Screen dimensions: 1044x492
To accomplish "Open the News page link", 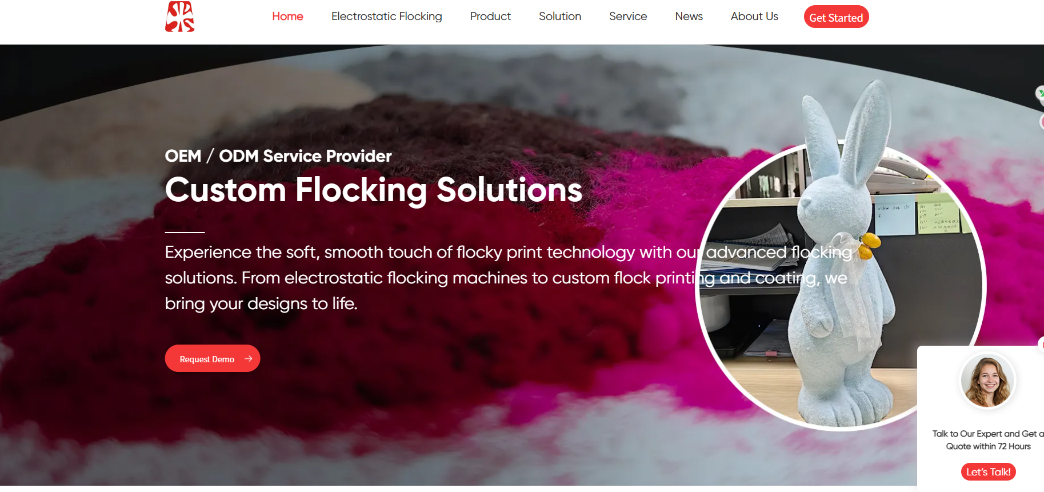I will (x=689, y=17).
